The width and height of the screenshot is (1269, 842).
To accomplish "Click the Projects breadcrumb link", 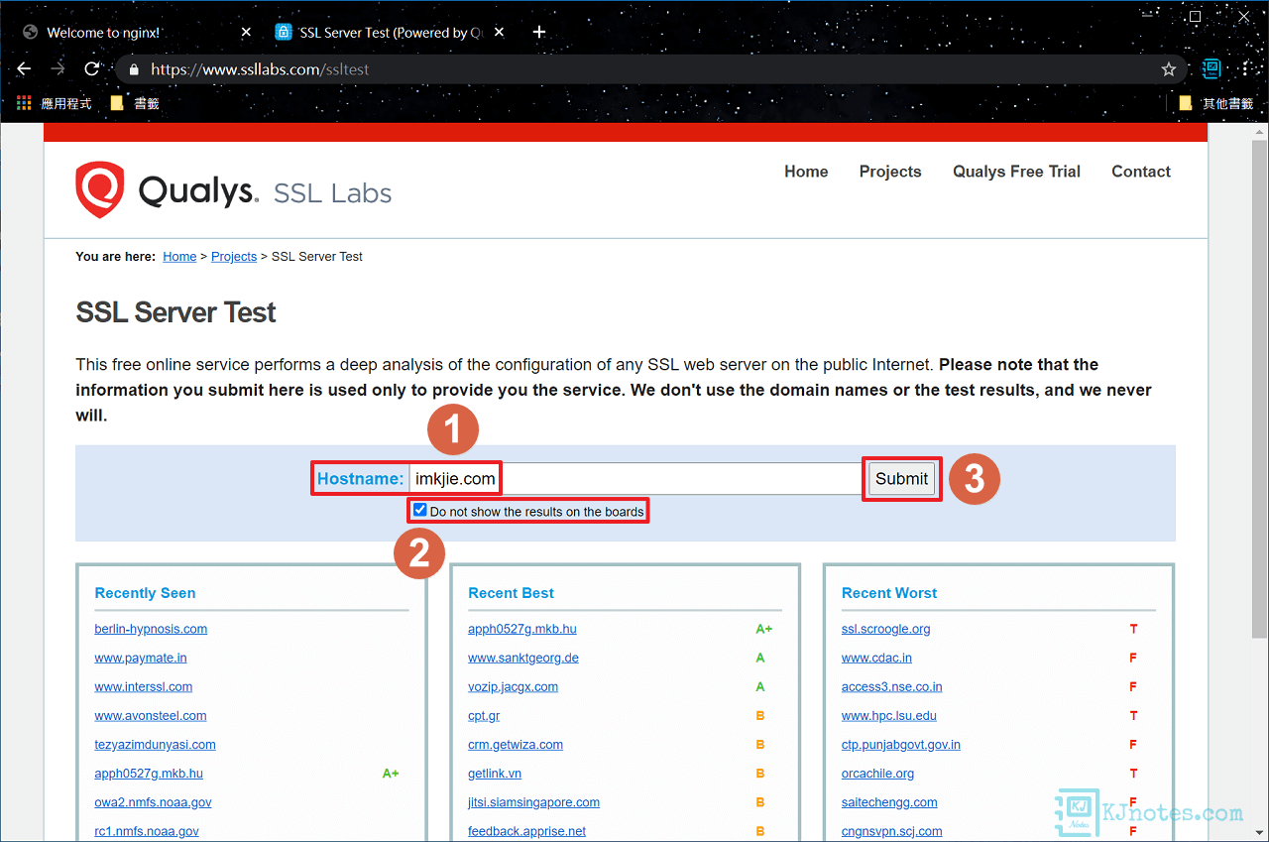I will tap(234, 256).
